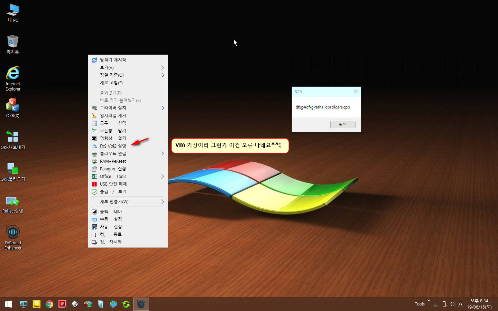Close the 526 error dialog
Image resolution: width=498 pixels, height=311 pixels.
[x=356, y=92]
